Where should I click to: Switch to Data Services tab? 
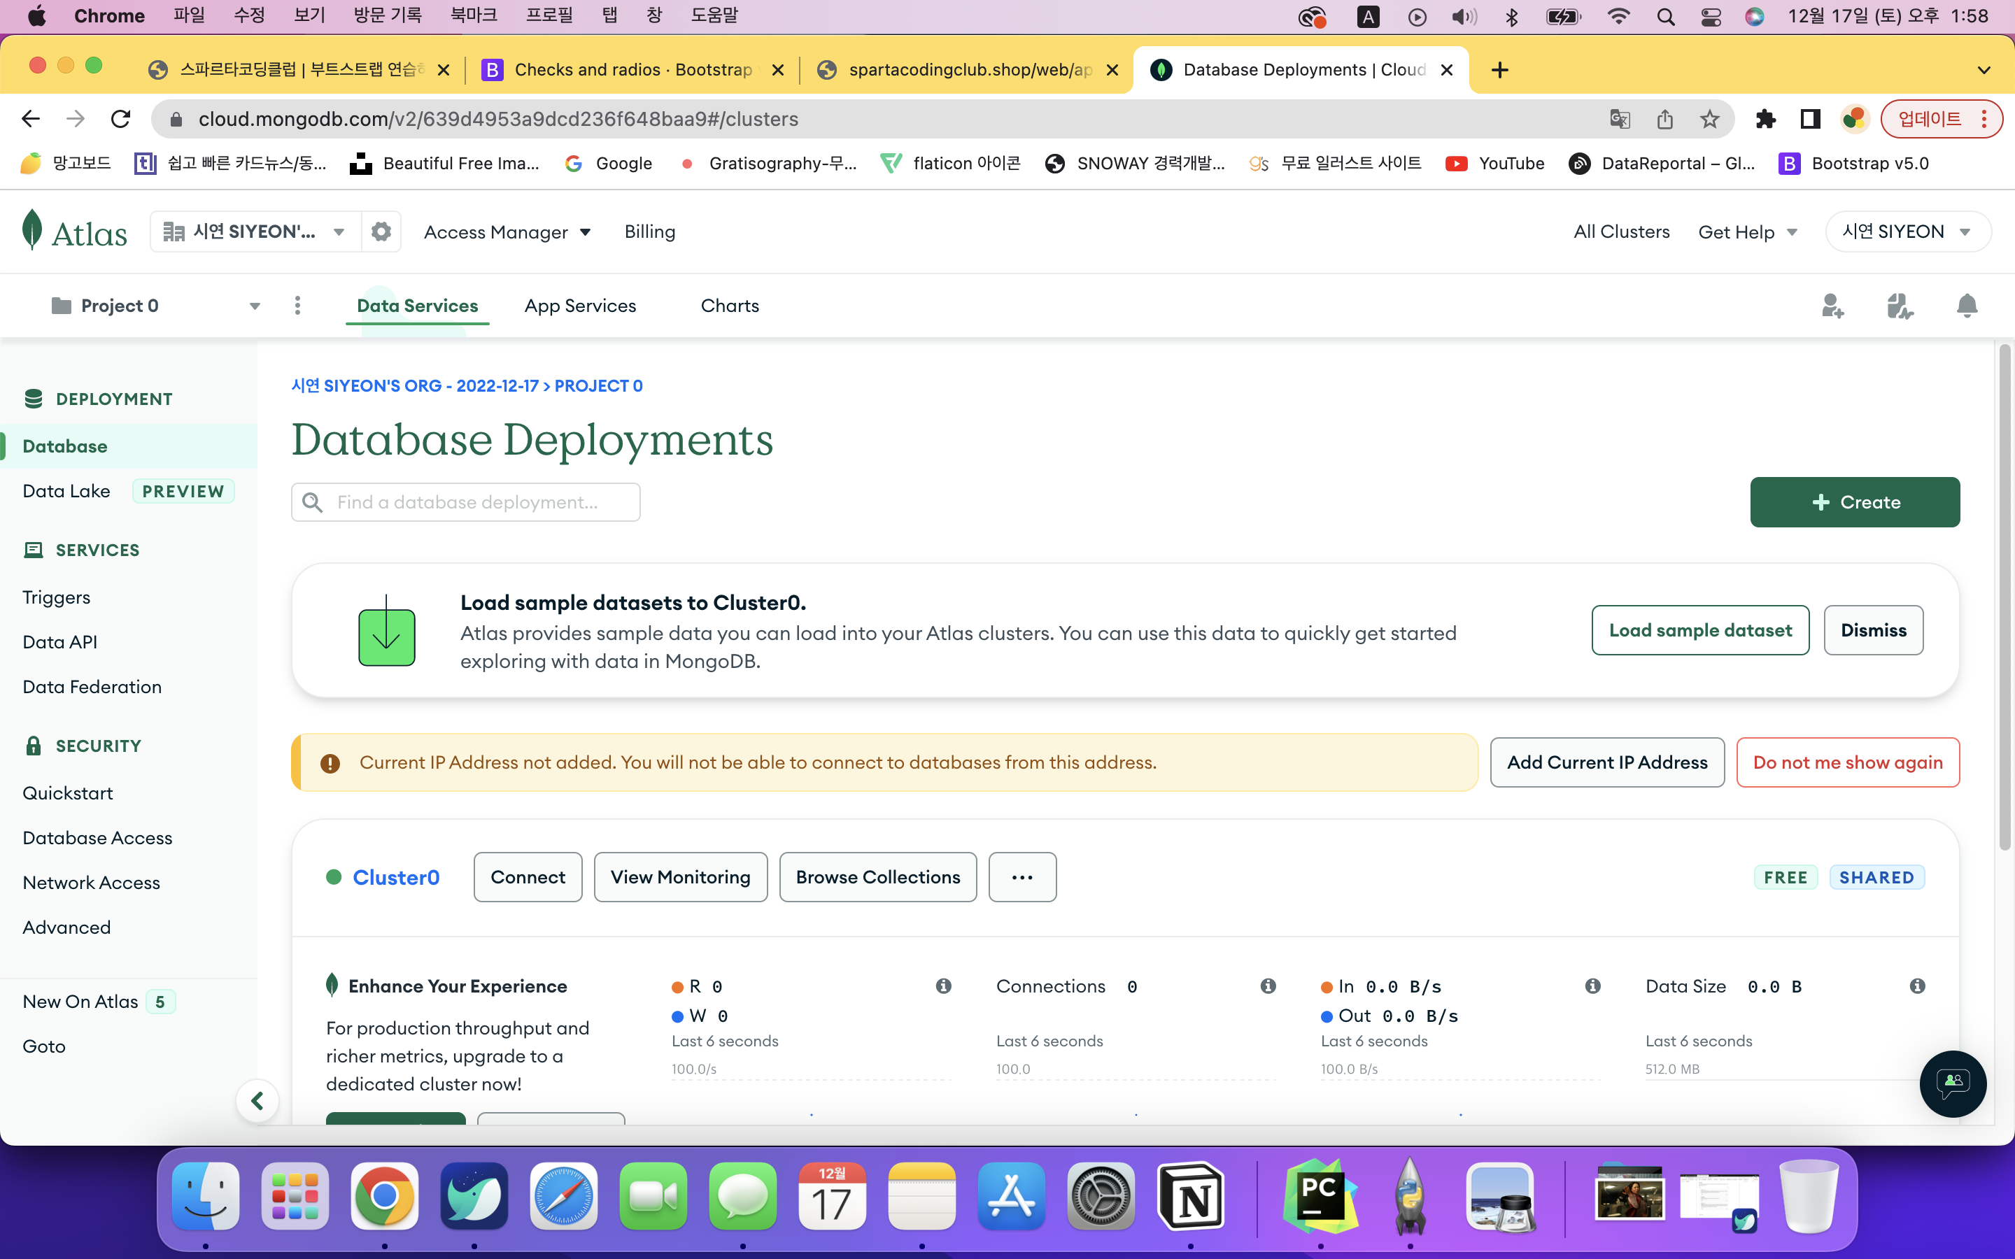click(417, 306)
